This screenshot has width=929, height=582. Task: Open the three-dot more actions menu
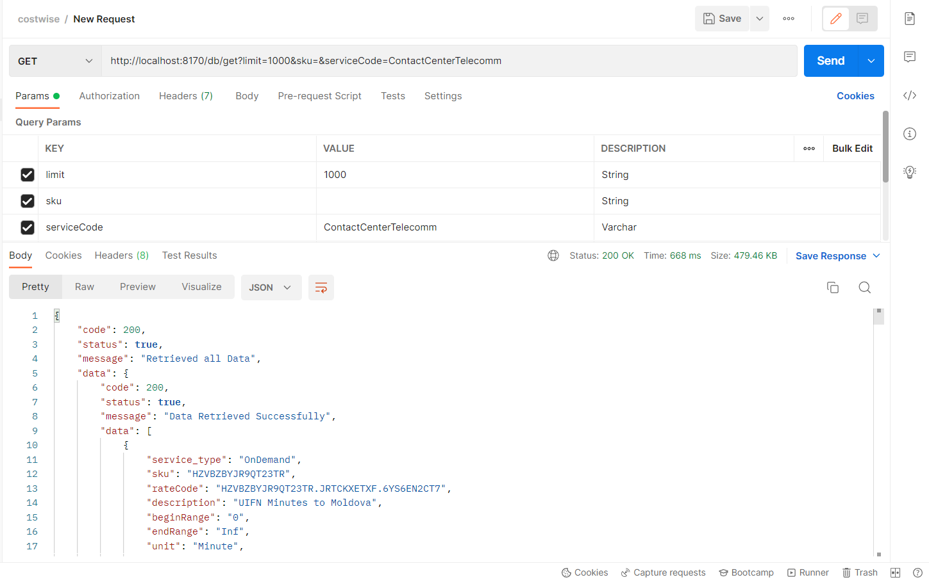(x=789, y=19)
